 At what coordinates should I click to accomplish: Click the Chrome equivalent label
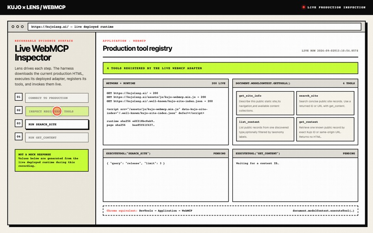(x=122, y=211)
